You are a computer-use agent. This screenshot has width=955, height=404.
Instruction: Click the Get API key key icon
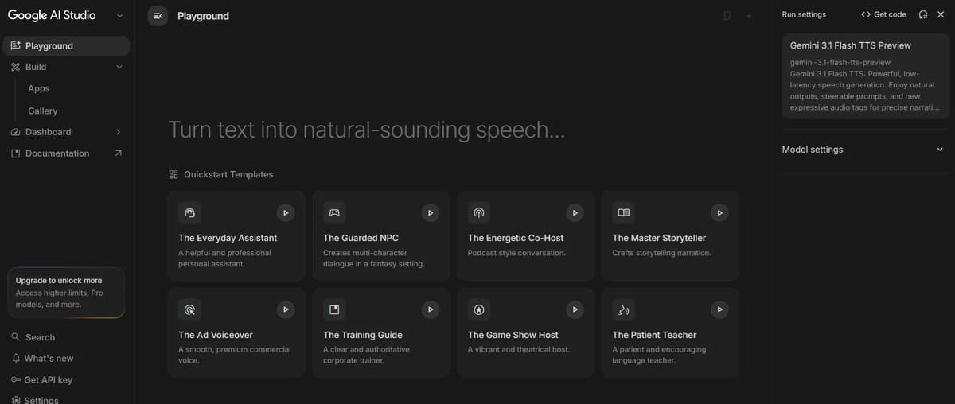pyautogui.click(x=15, y=380)
